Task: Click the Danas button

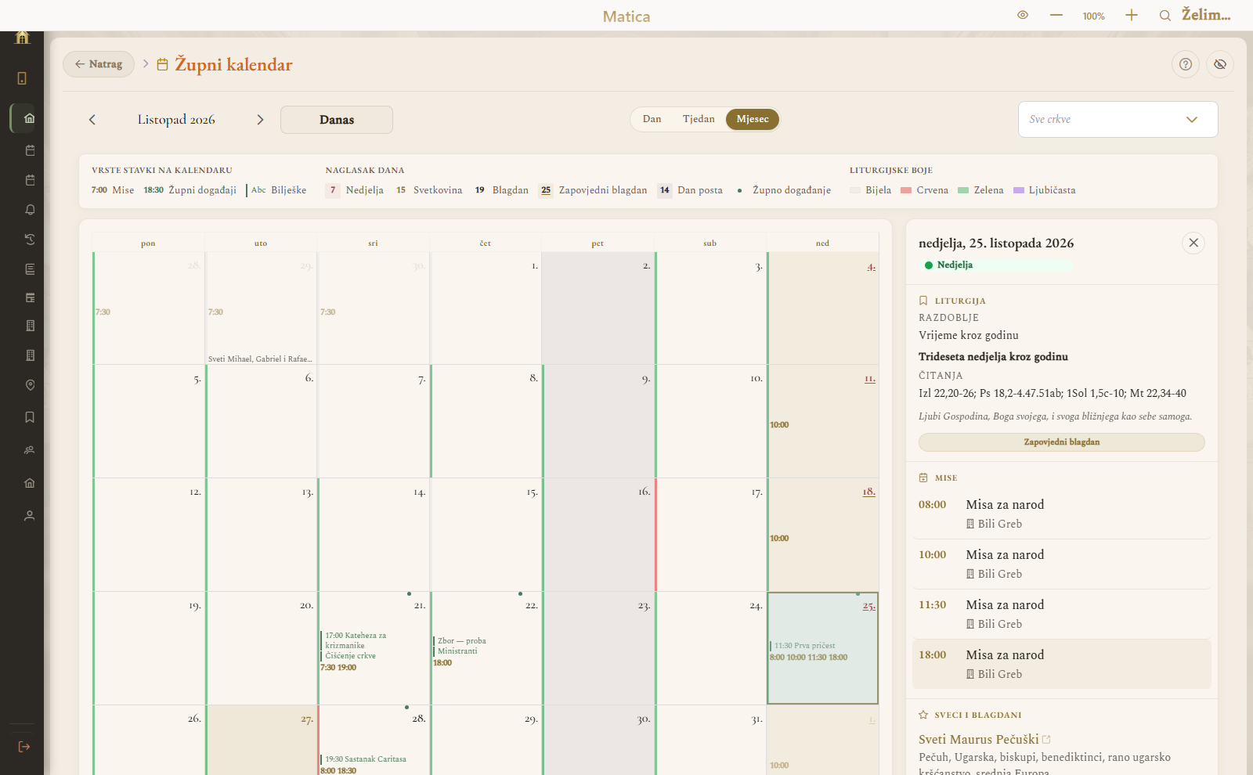Action: [337, 120]
